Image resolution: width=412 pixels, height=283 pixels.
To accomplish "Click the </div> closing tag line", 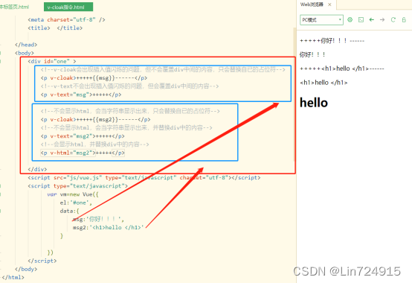I will point(37,169).
